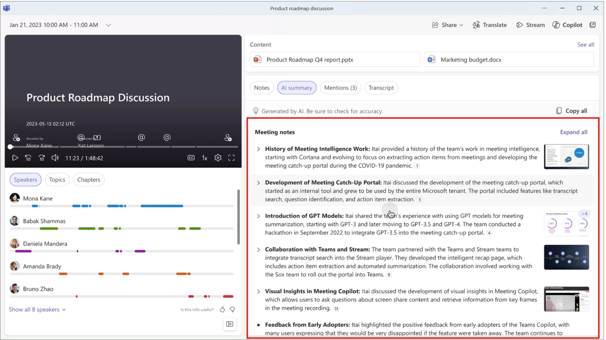Open Copilot from the top toolbar

pos(567,25)
